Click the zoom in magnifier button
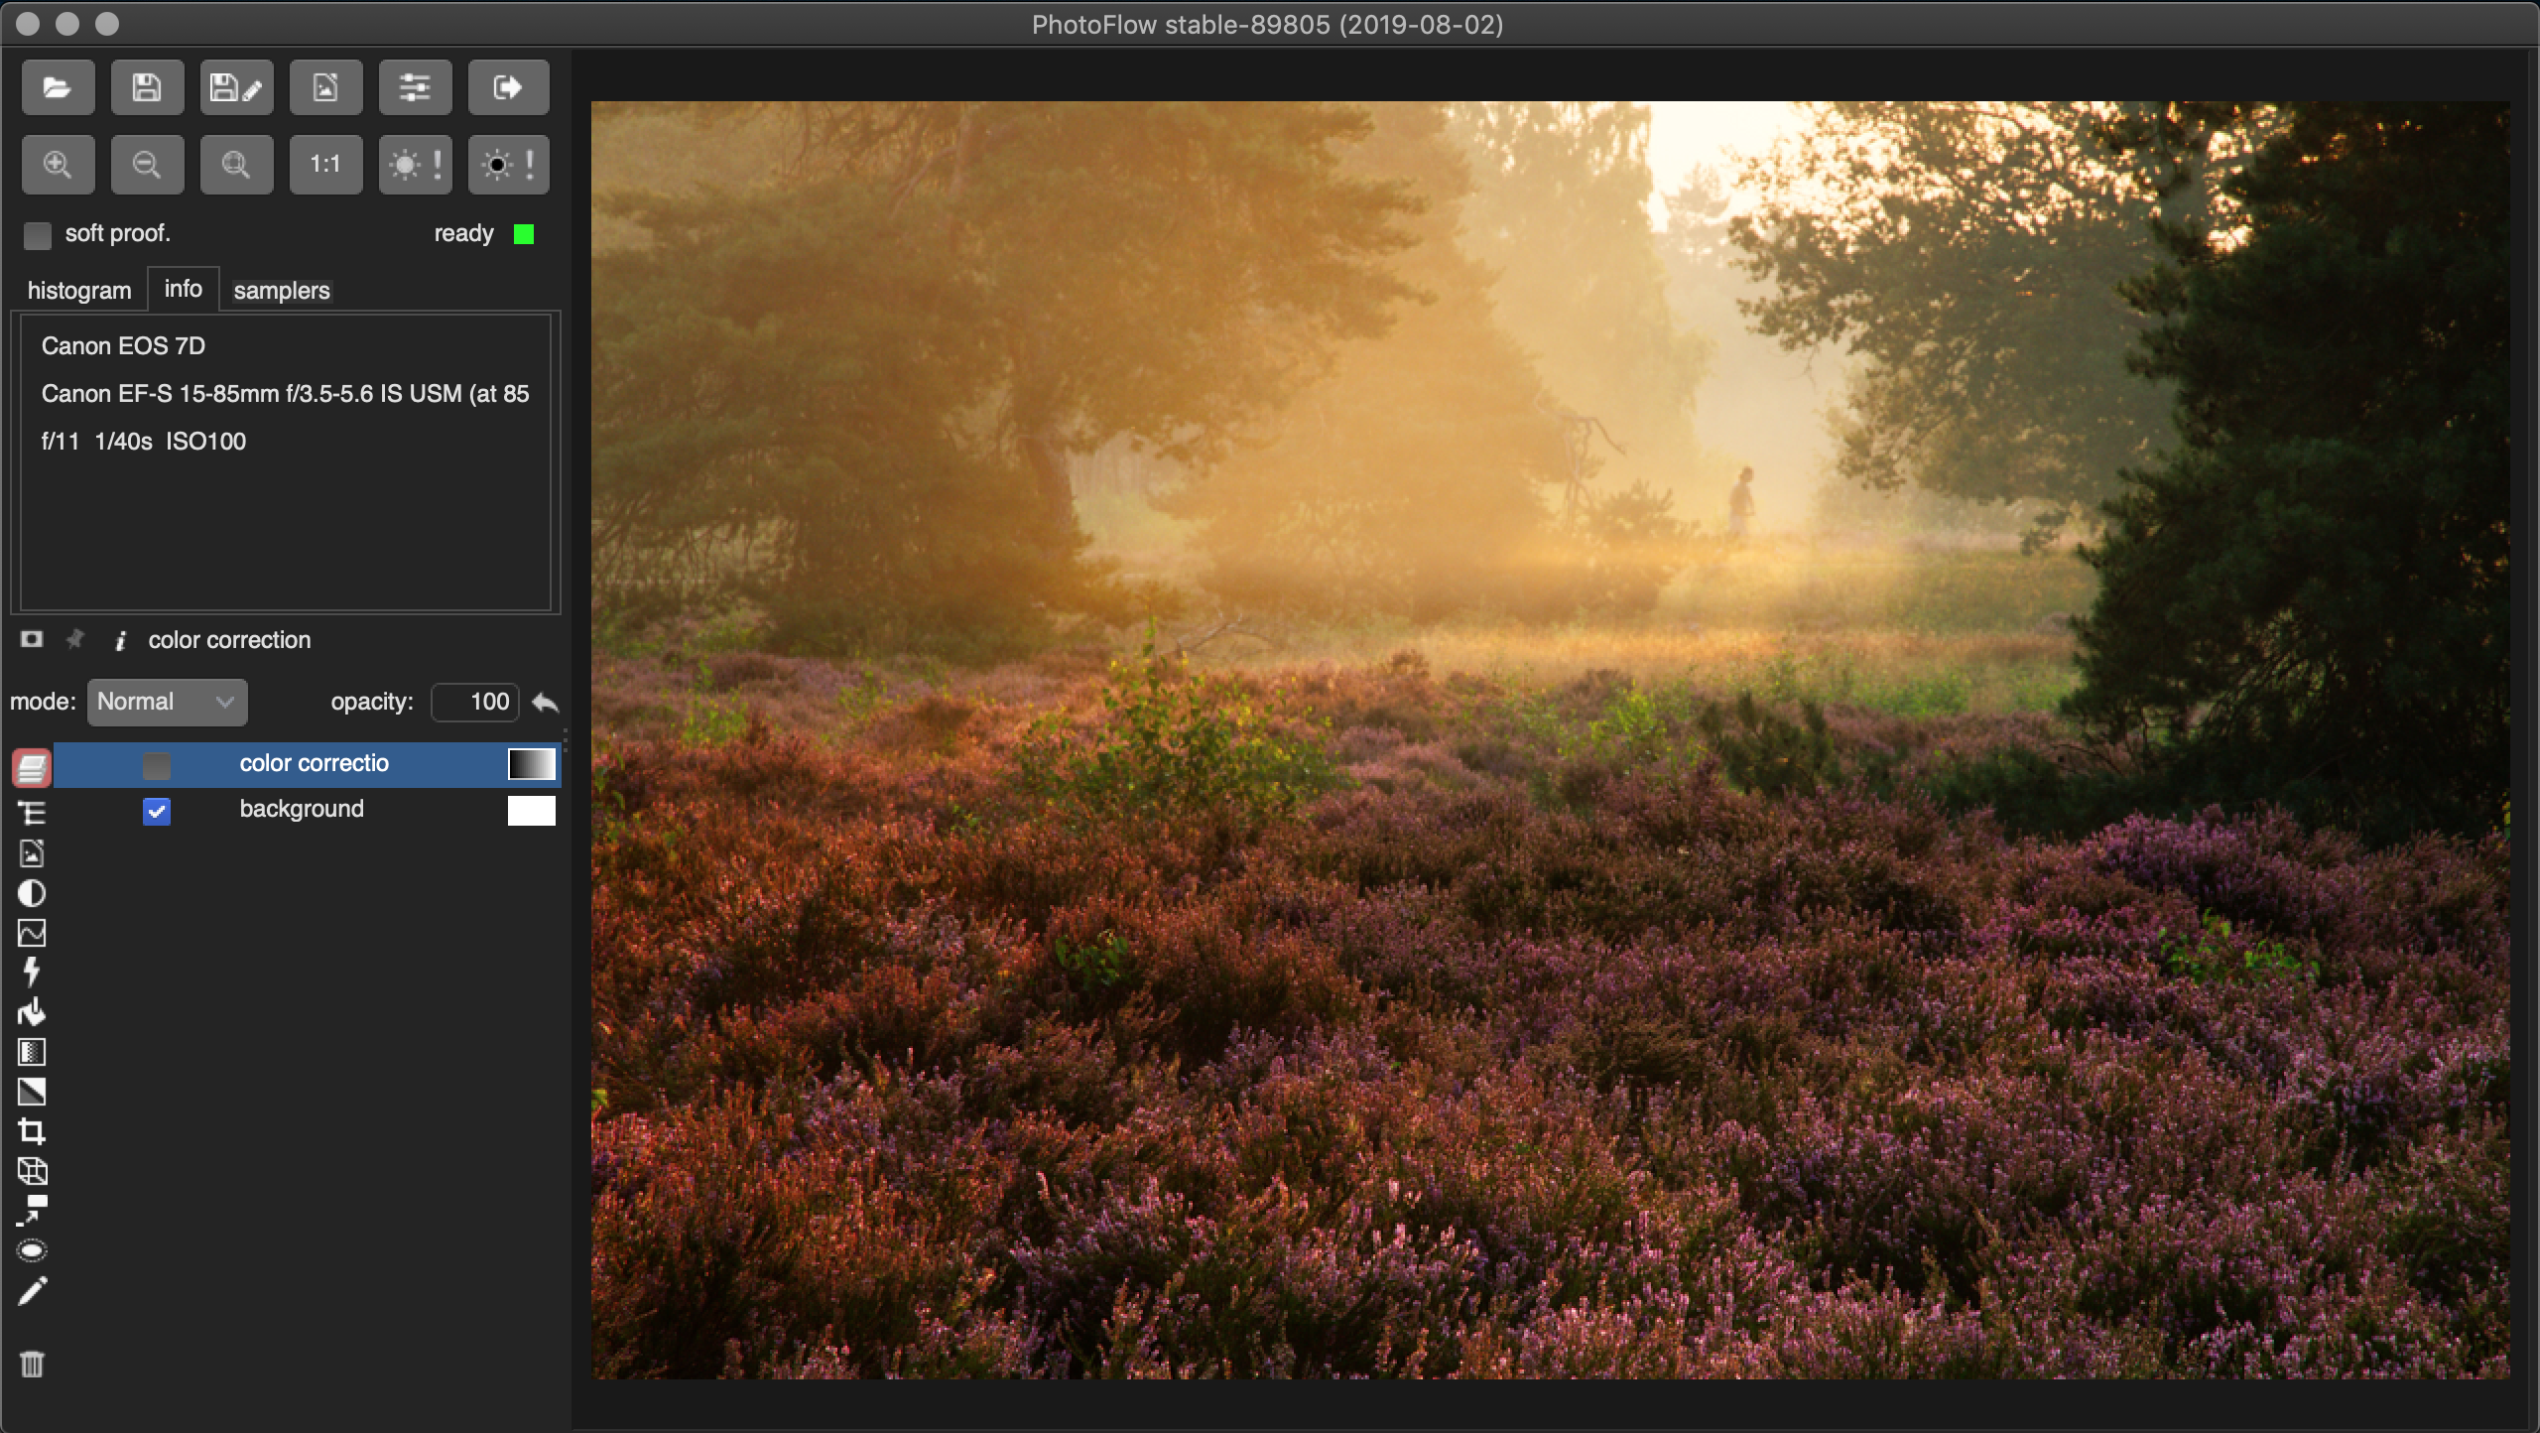Viewport: 2540px width, 1433px height. click(58, 165)
